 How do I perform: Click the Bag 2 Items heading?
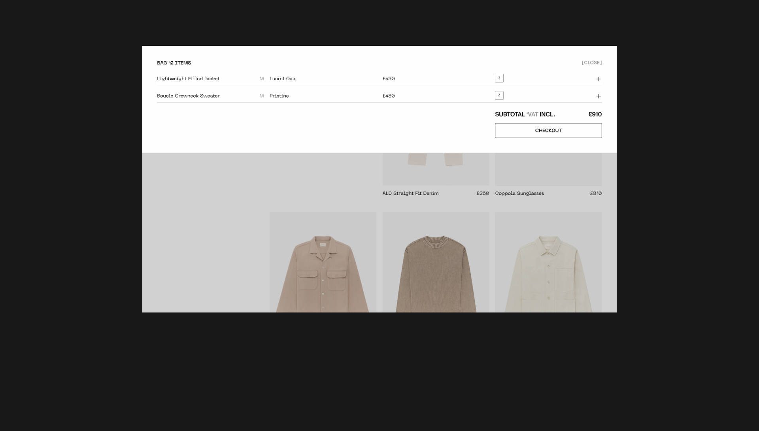coord(174,63)
